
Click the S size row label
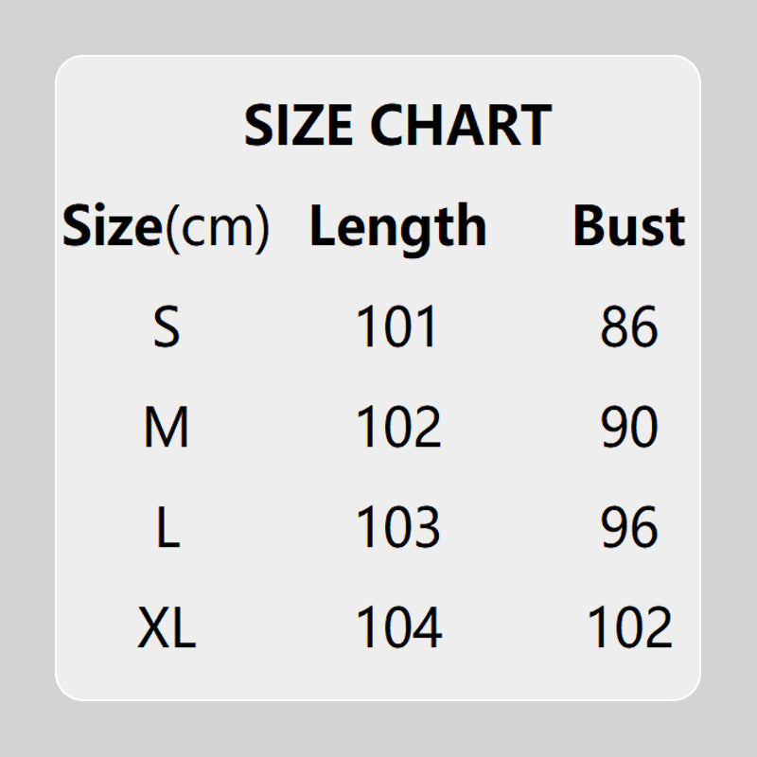pyautogui.click(x=167, y=327)
